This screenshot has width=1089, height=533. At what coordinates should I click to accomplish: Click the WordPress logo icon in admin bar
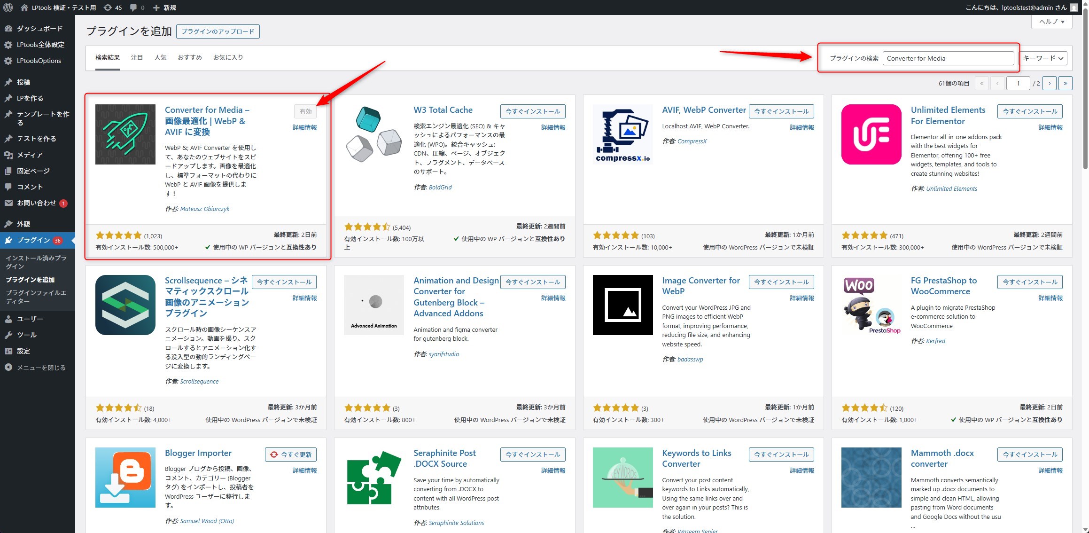[8, 8]
